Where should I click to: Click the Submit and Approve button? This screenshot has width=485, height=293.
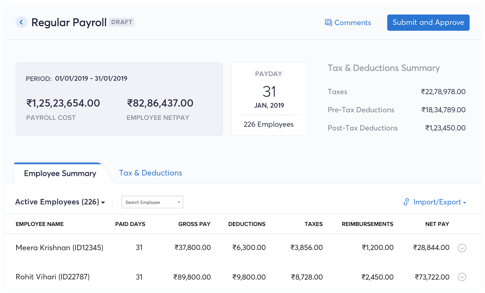428,22
